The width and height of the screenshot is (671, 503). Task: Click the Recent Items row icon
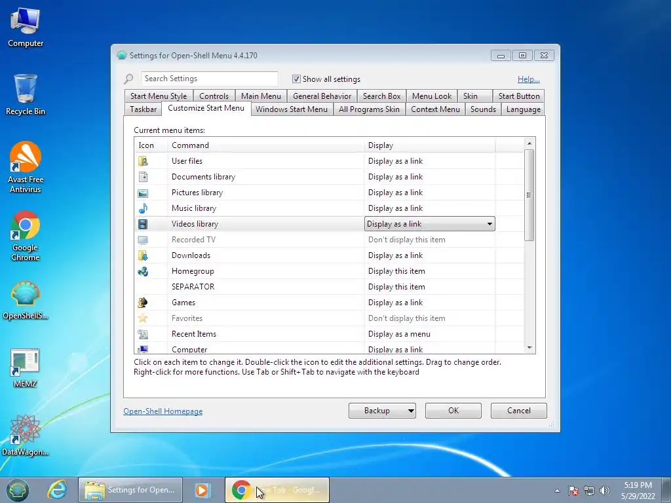143,334
